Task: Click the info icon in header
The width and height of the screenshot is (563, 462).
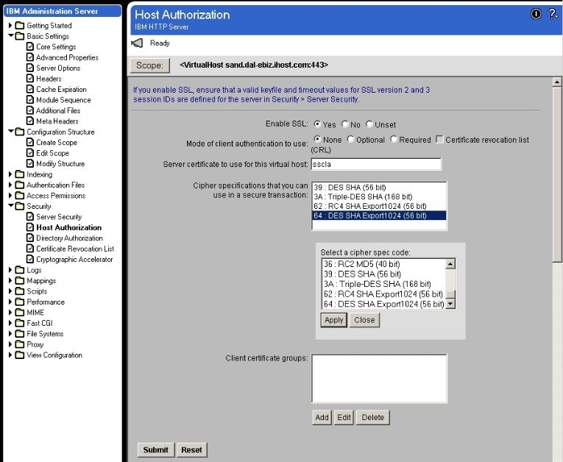Action: (x=536, y=14)
